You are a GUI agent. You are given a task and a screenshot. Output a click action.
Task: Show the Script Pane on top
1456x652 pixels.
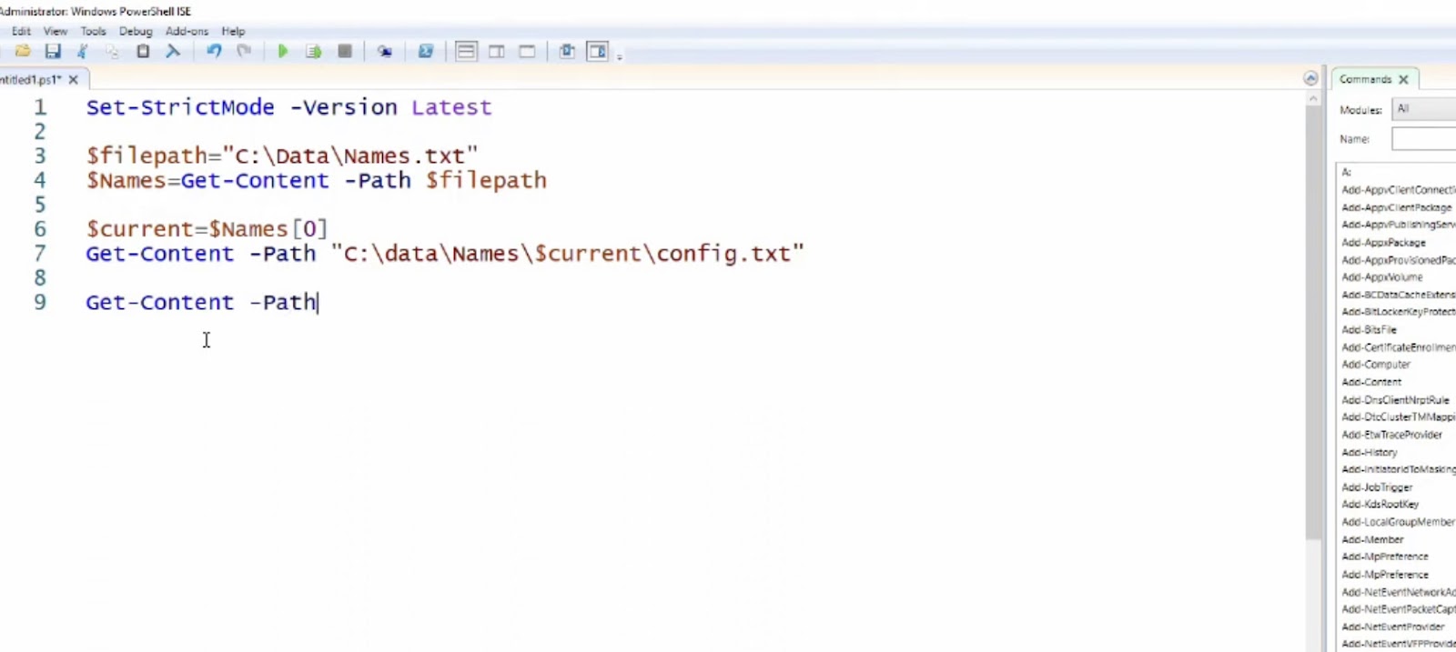pyautogui.click(x=466, y=51)
